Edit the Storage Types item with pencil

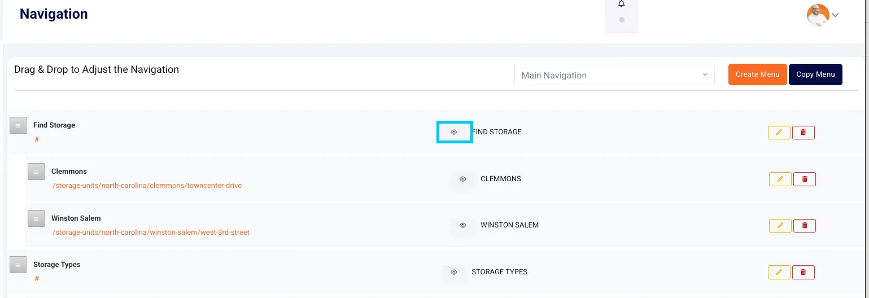[779, 273]
